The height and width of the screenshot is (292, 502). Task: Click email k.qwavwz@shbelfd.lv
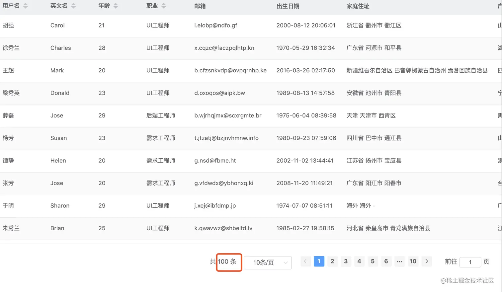(x=223, y=228)
